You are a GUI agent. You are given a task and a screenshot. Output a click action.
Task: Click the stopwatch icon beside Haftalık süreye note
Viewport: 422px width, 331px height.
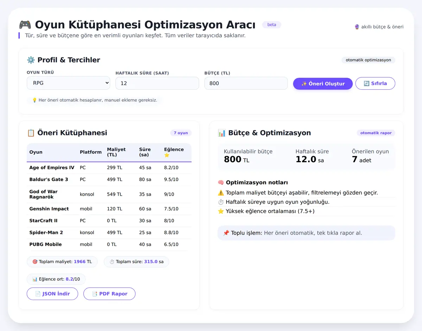[221, 202]
